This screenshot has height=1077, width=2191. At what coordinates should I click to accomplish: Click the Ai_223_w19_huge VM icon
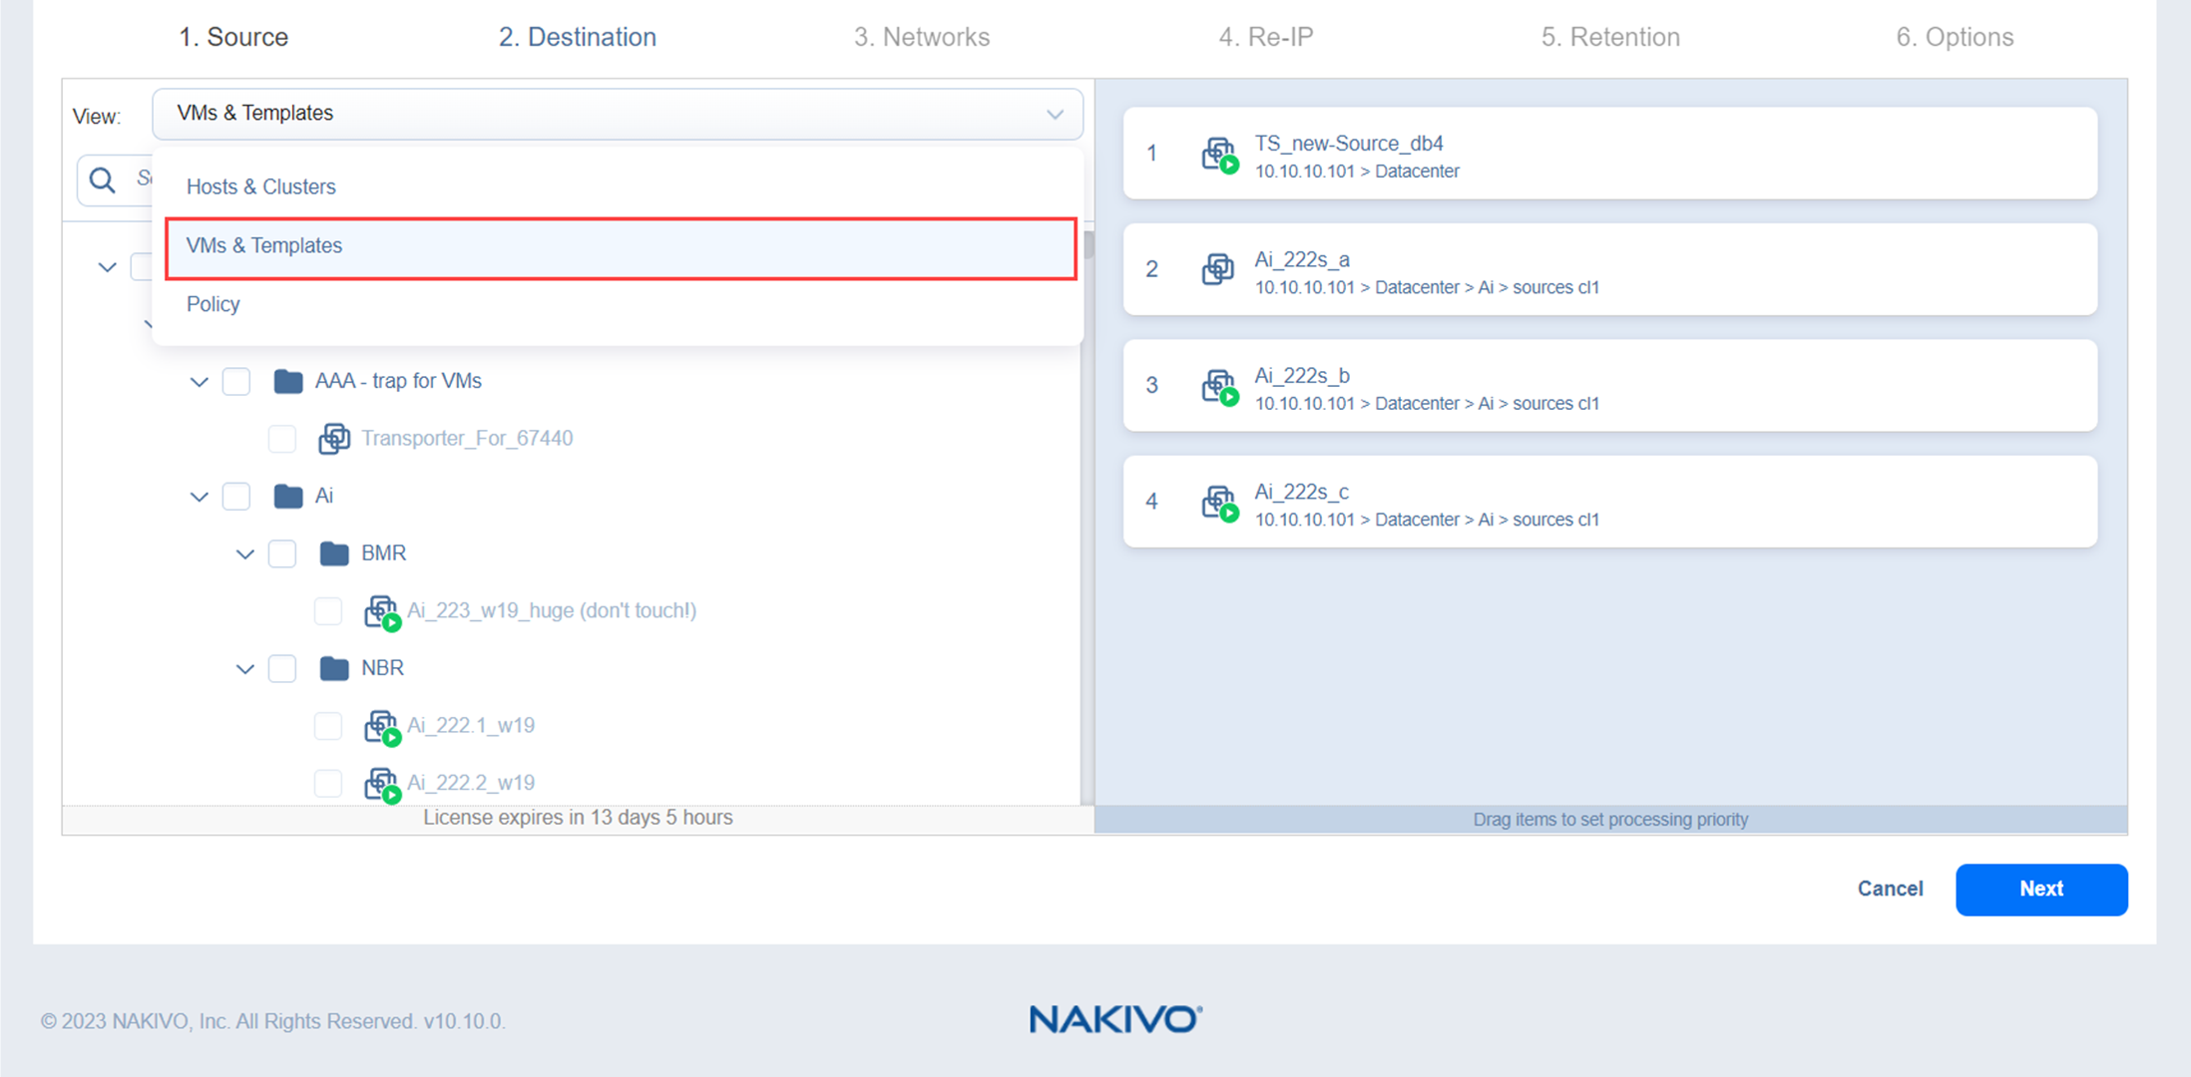tap(380, 611)
